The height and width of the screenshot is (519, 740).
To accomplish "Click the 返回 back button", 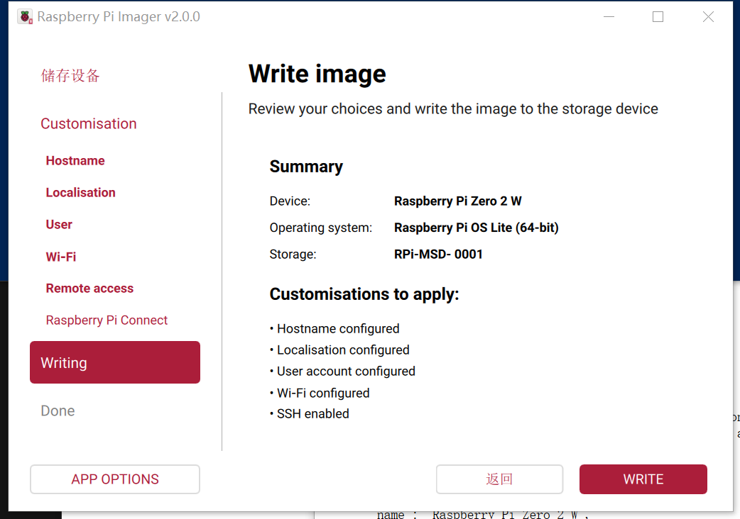I will [x=499, y=479].
